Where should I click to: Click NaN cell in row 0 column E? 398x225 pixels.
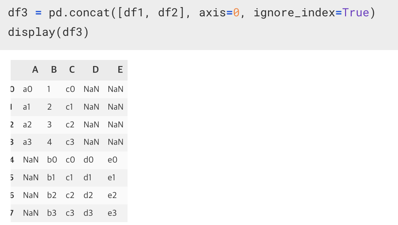[115, 89]
